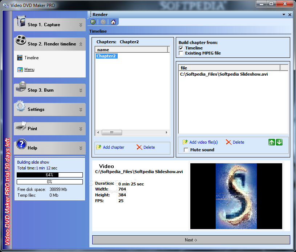Viewport: 296px width, 252px height.
Task: Click Delete link under file list
Action: (x=238, y=142)
